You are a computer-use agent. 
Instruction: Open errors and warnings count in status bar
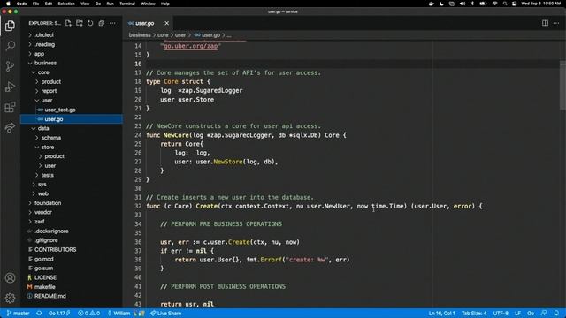coord(88,314)
